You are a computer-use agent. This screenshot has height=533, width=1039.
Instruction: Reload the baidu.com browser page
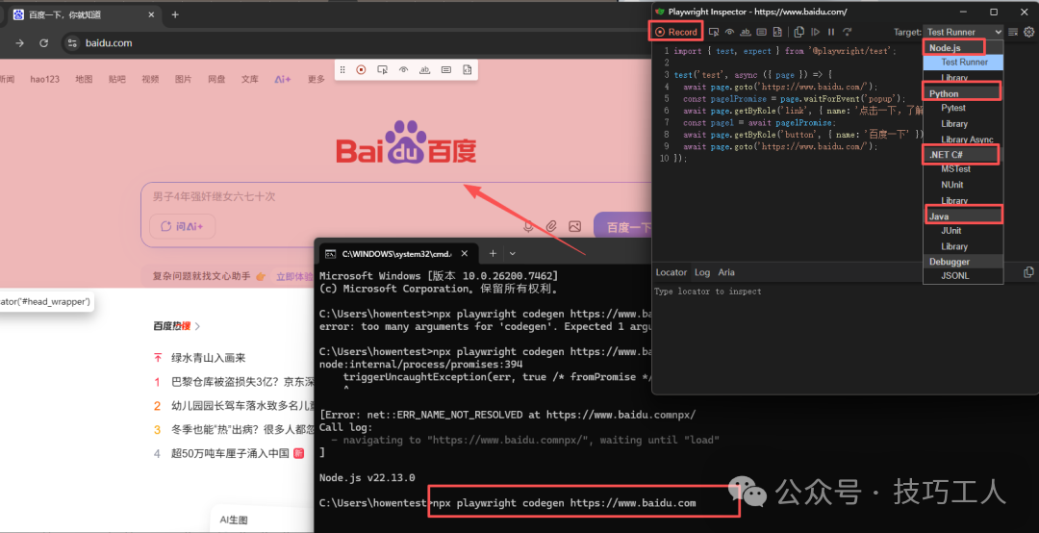[43, 43]
